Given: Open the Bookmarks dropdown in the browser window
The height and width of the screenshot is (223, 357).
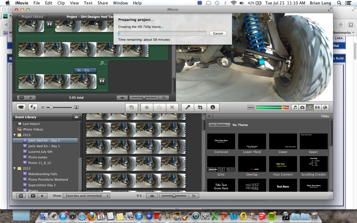Looking at the screenshot, I should point(343,32).
